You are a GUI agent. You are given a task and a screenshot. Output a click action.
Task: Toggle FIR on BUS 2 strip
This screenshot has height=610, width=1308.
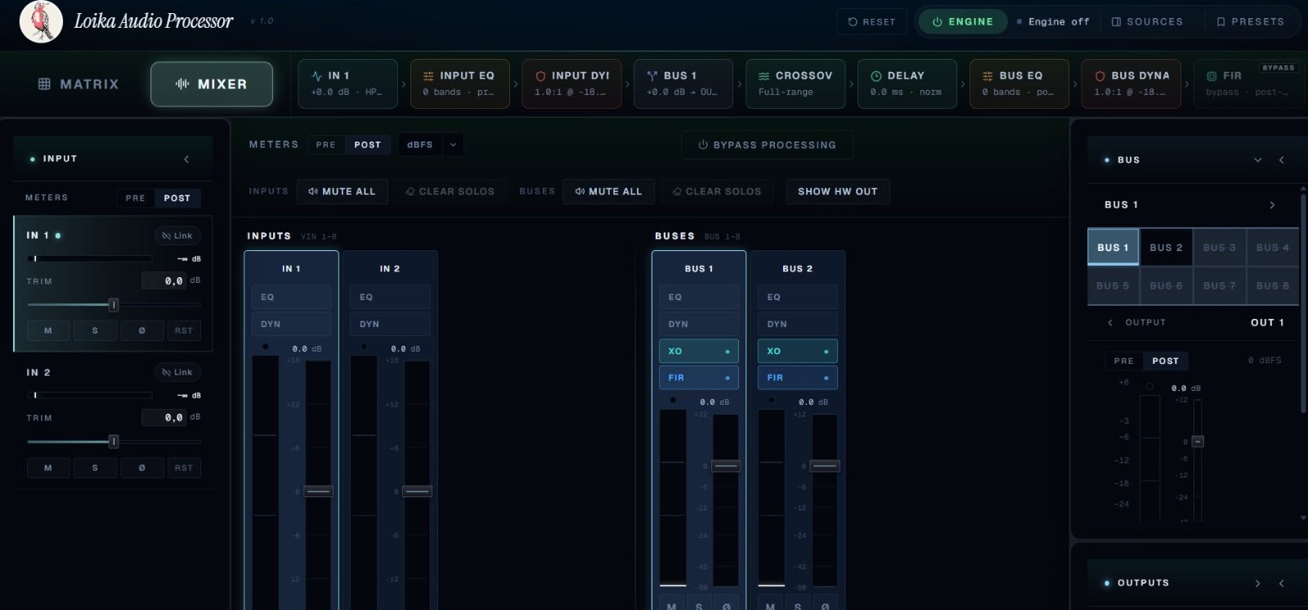click(x=798, y=378)
